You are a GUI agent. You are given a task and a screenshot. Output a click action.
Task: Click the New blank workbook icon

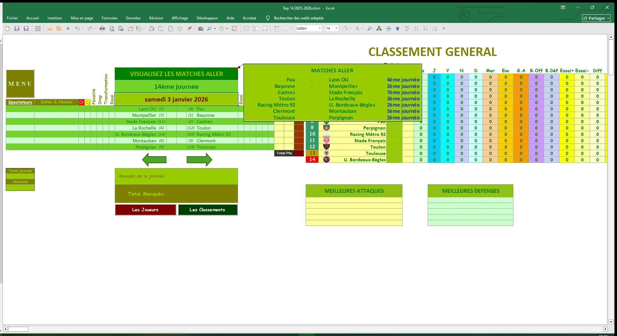click(x=8, y=29)
